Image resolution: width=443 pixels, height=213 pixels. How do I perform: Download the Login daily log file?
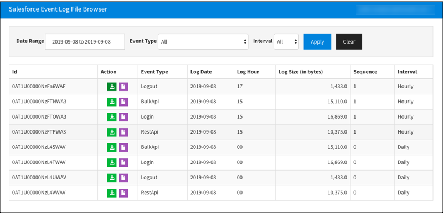tap(112, 163)
